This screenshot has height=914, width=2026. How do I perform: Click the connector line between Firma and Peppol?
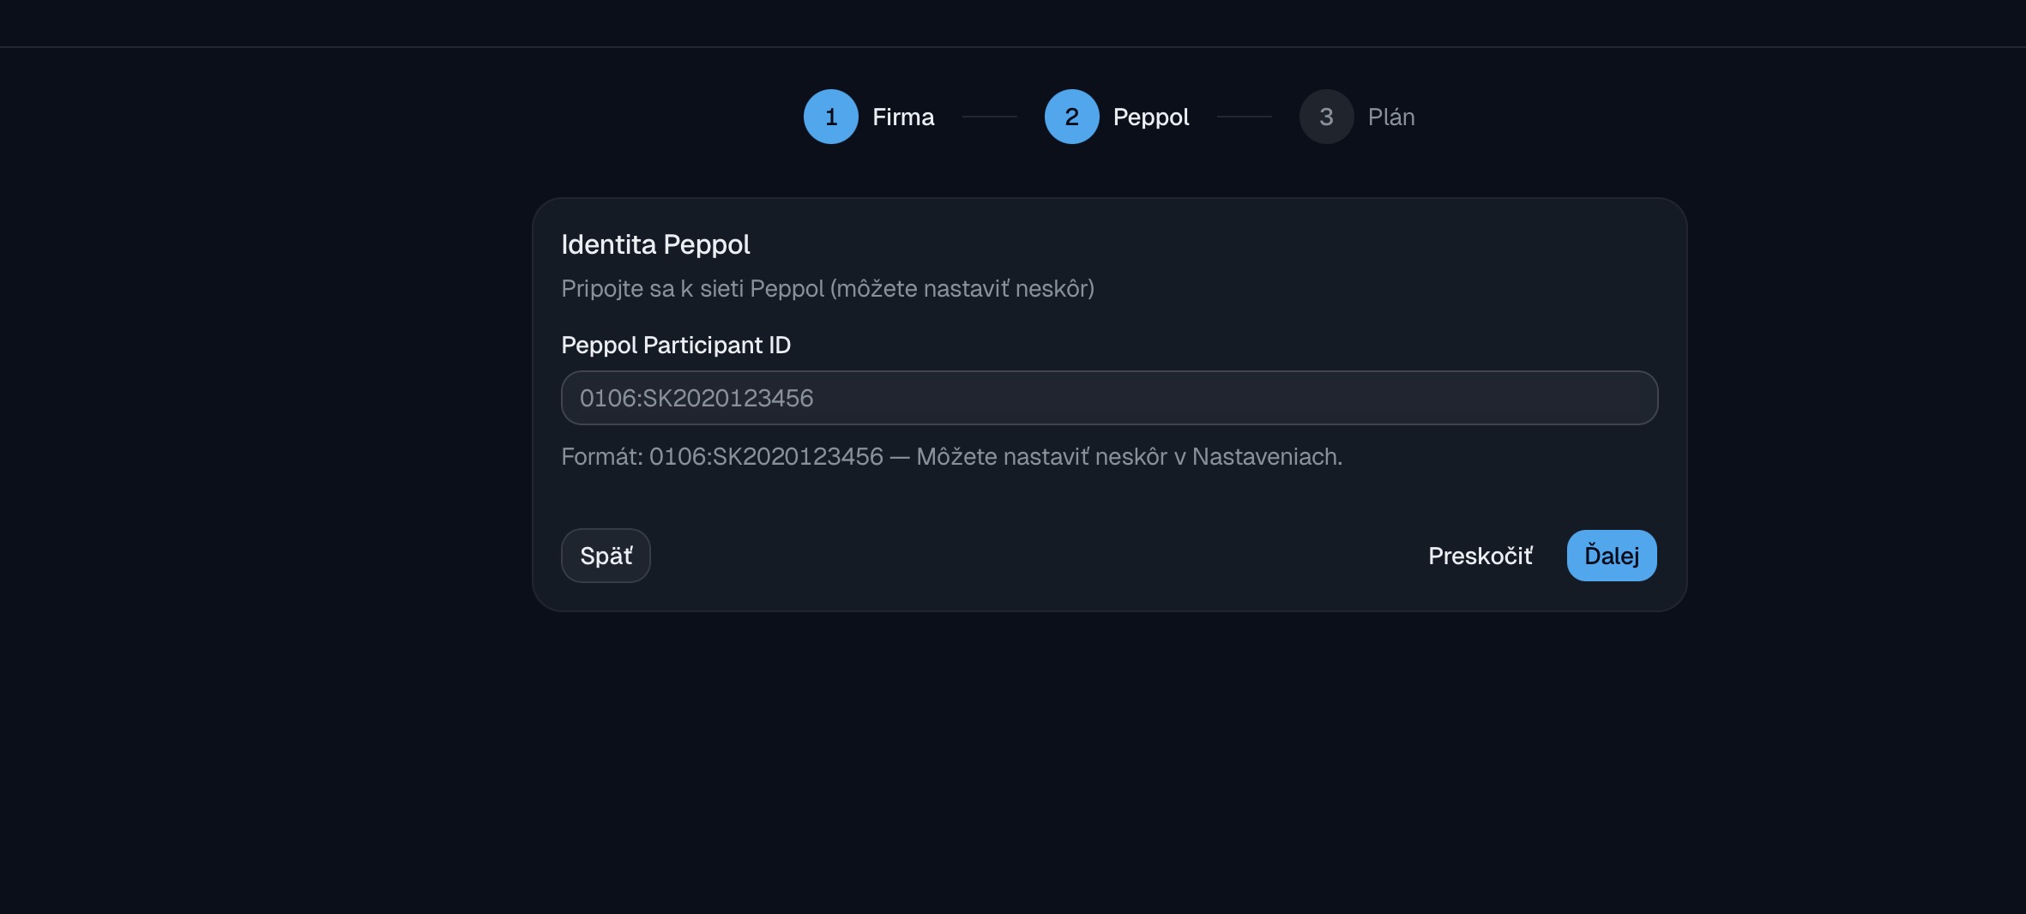(x=989, y=117)
